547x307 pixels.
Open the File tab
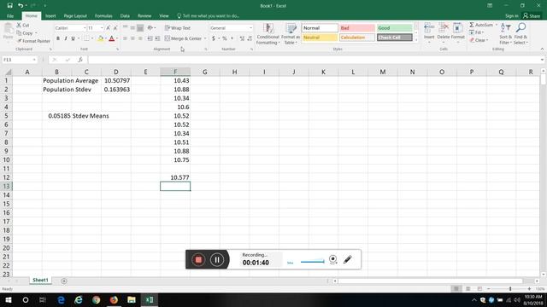tap(10, 16)
